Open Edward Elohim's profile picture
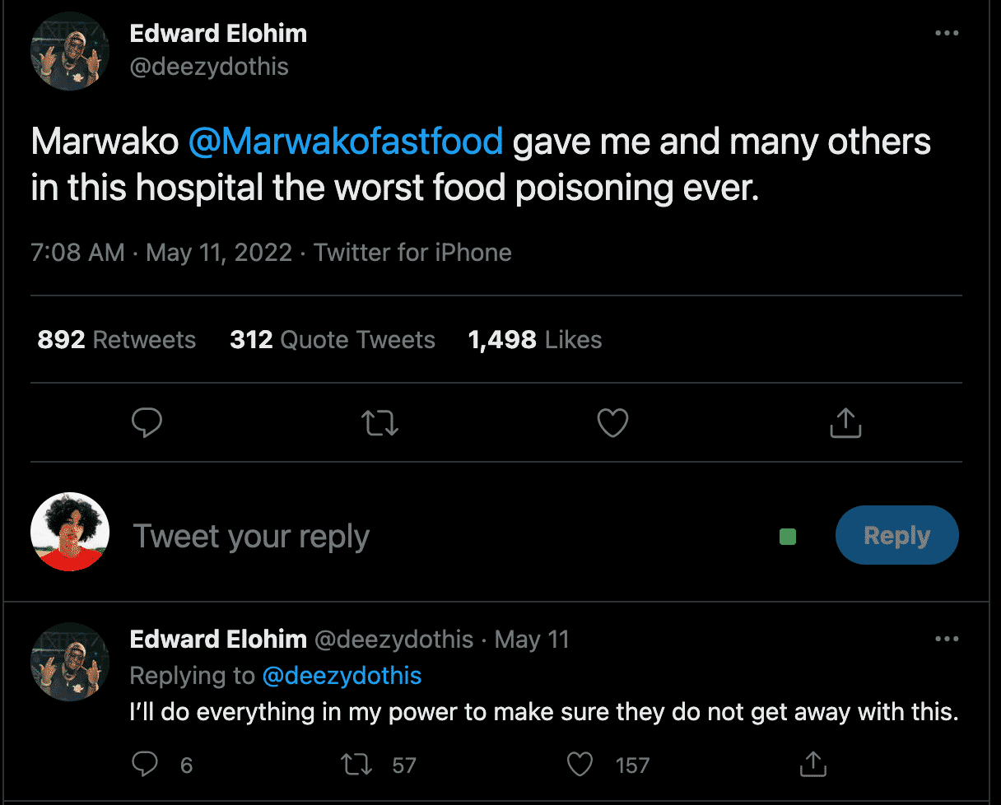Viewport: 1001px width, 805px height. click(69, 50)
